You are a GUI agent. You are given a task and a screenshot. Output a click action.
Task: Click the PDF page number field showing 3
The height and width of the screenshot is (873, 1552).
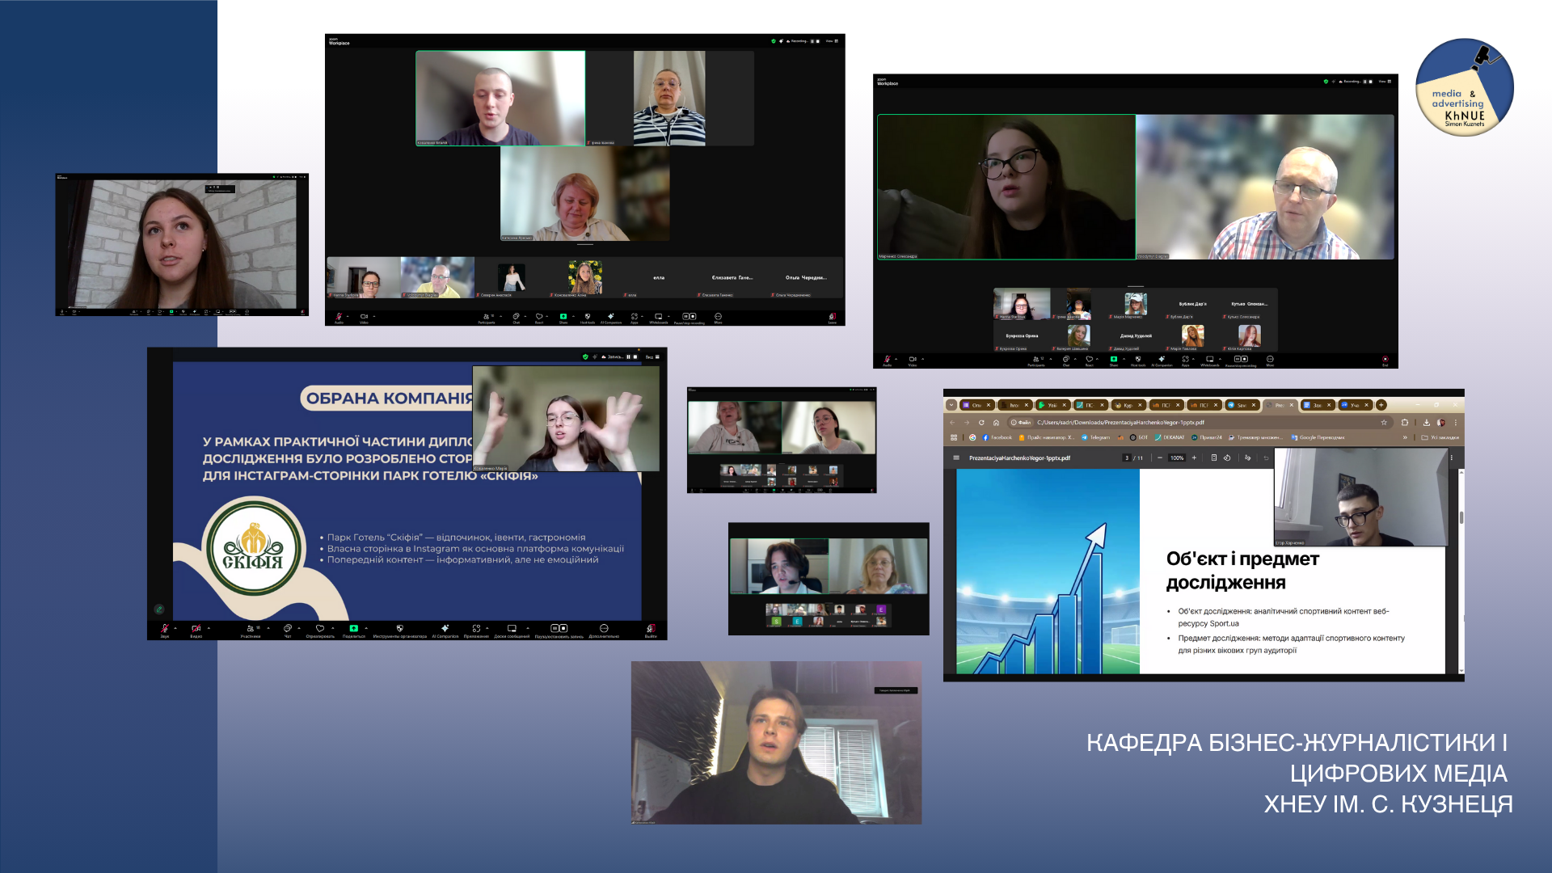1127,458
